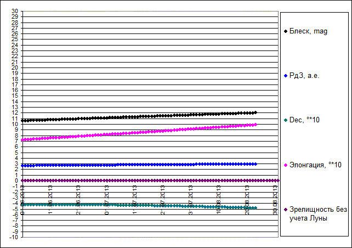Screen dimensions: 352x248
Task: Click the y-axis label 12
Action: 15,113
